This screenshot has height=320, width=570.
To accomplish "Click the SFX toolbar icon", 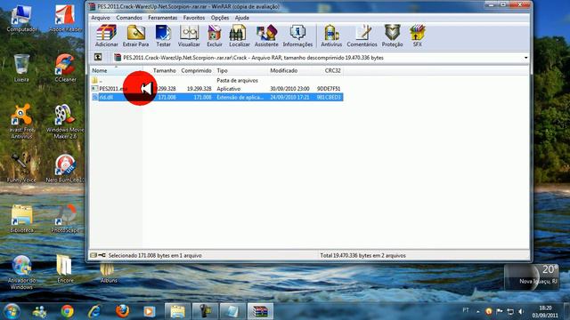I will point(418,36).
